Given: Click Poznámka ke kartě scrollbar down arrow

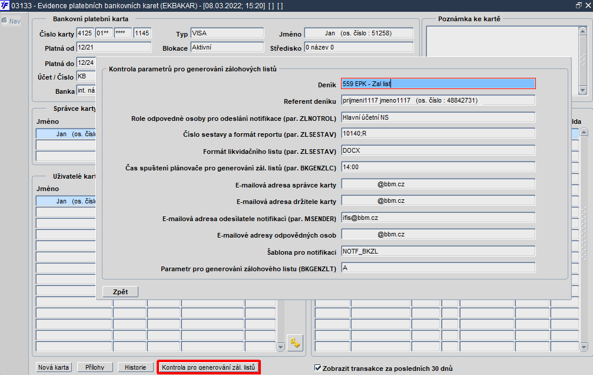Looking at the screenshot, I should click(x=583, y=91).
